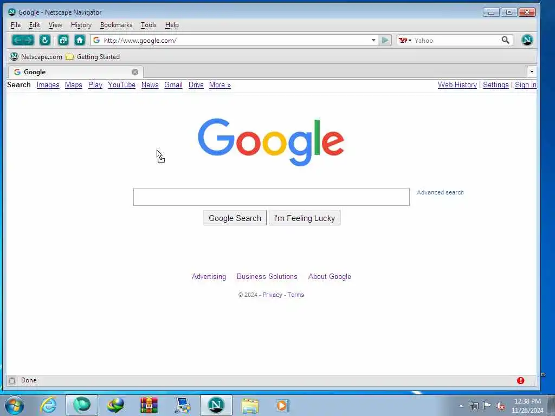Open the teal globe taskbar application
Image resolution: width=555 pixels, height=416 pixels.
(82, 405)
